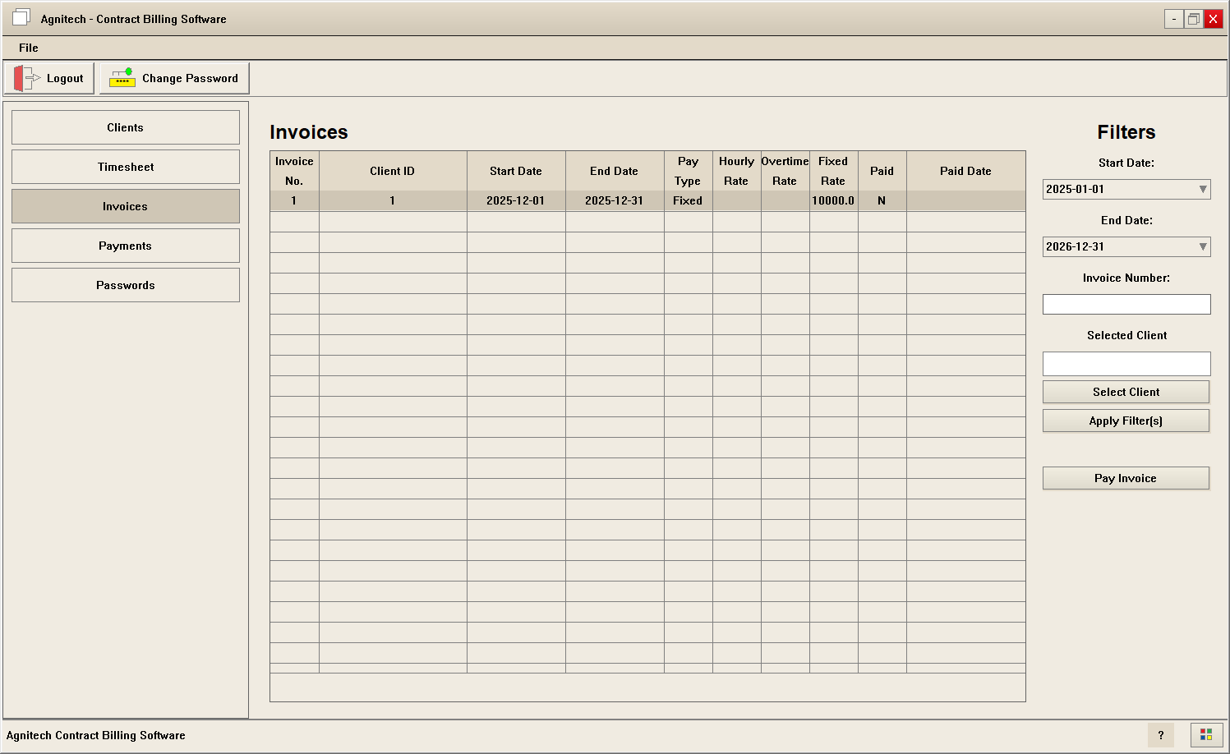Click the Pay Invoice button
The height and width of the screenshot is (754, 1230).
(x=1126, y=478)
